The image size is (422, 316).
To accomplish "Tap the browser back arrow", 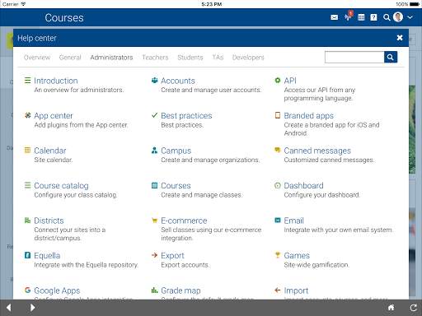I will 9,308.
